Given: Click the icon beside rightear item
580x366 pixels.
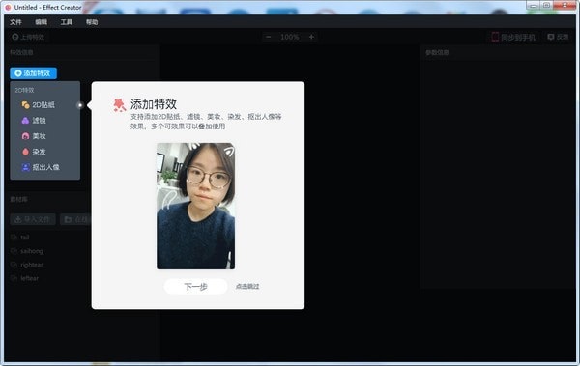Looking at the screenshot, I should pyautogui.click(x=14, y=265).
